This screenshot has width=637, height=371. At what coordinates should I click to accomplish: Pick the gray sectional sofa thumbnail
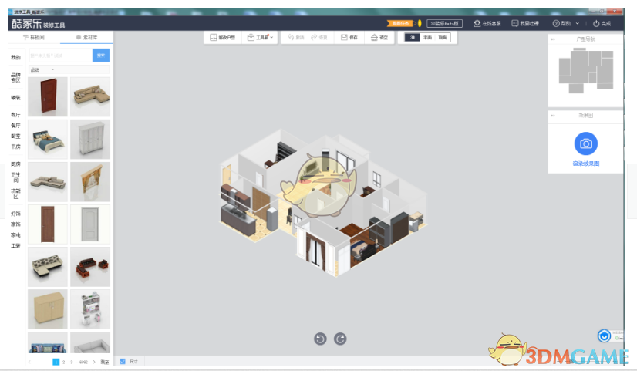coord(48,181)
